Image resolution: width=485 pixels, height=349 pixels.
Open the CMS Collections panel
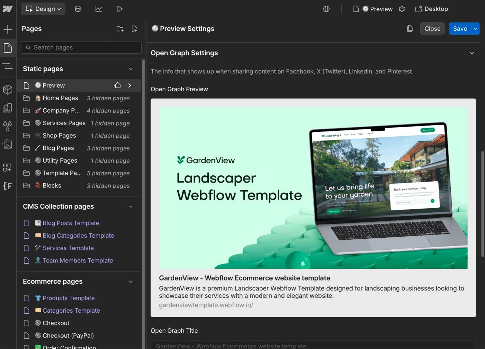(78, 9)
